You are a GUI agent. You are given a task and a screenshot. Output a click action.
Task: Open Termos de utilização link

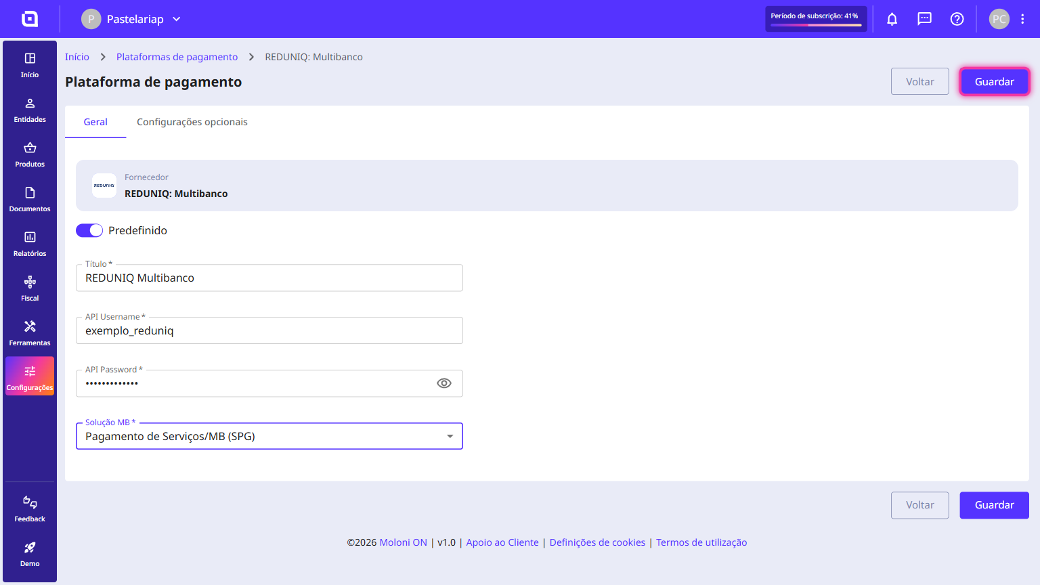point(701,542)
